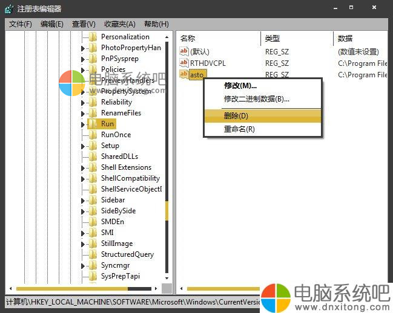Screen dimensions: 393x313
Task: Select the Policies key label
Action: click(x=113, y=69)
